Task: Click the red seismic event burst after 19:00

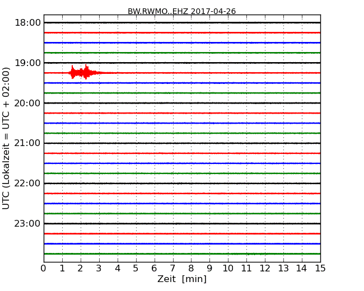Action: (x=85, y=72)
